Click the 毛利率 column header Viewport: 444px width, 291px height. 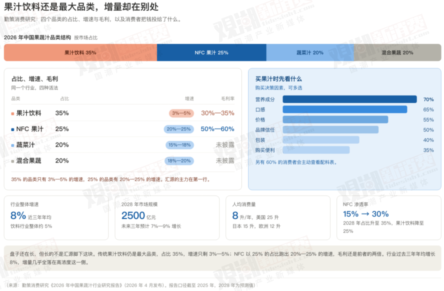(x=228, y=99)
